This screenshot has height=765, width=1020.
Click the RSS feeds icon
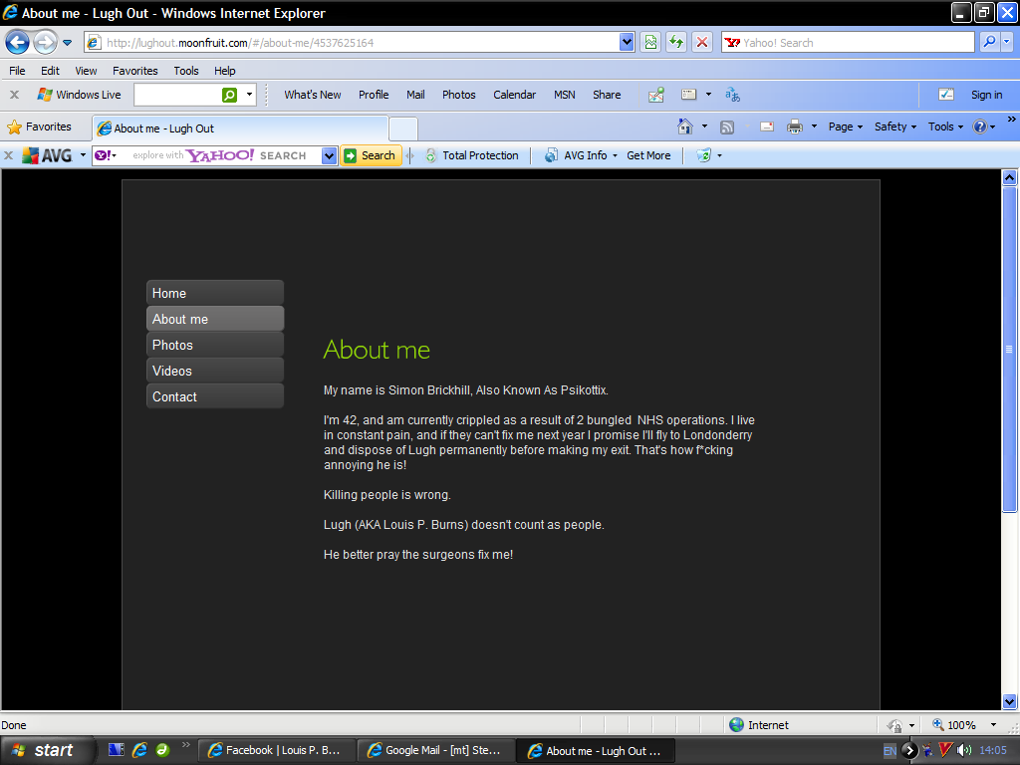[727, 127]
